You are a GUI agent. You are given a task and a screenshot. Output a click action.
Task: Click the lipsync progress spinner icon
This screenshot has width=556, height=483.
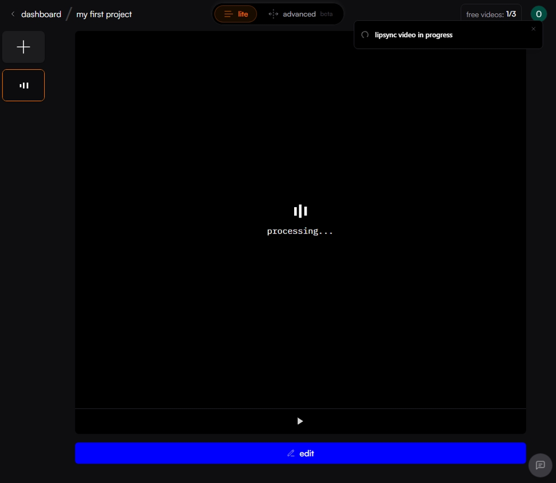(x=365, y=35)
